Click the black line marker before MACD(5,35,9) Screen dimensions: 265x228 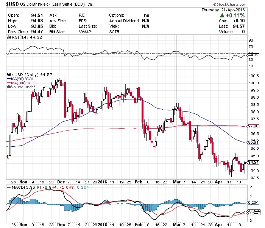[x=9, y=187]
